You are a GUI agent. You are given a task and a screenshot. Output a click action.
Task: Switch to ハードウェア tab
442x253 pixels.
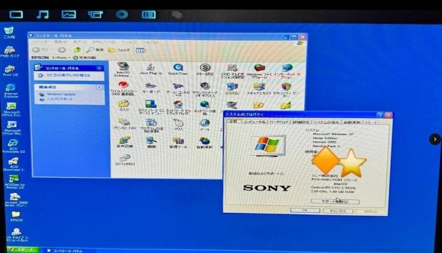pos(279,122)
